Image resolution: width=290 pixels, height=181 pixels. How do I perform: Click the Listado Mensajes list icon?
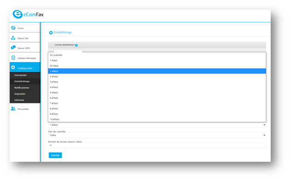13,58
